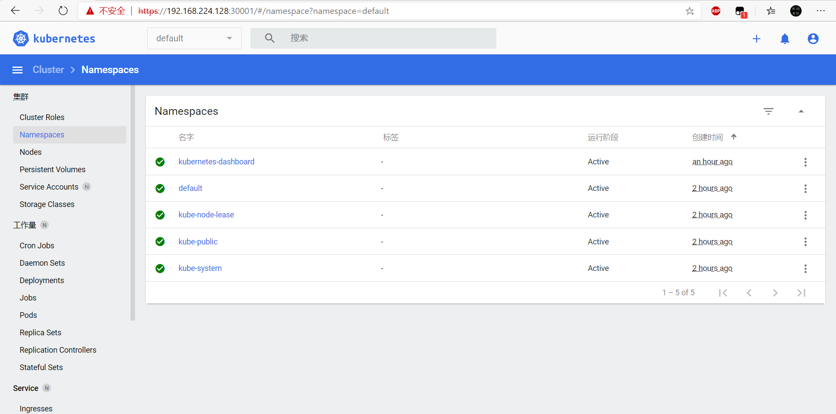Open the ABP adblock extension icon
The width and height of the screenshot is (836, 414).
(716, 11)
